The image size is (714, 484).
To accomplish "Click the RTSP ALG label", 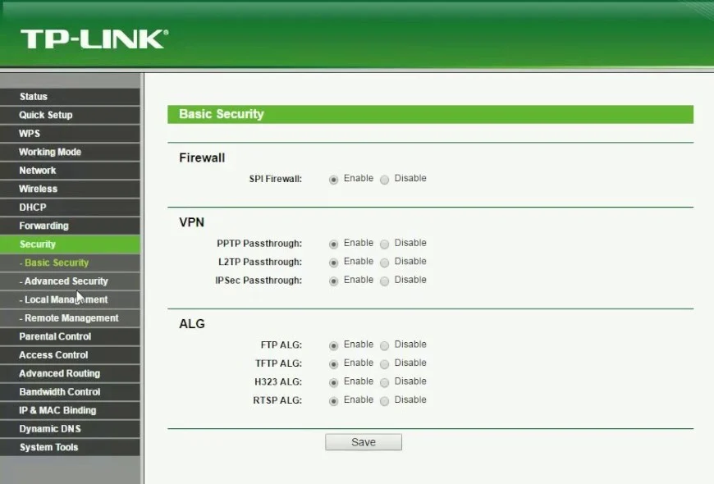I will coord(277,400).
